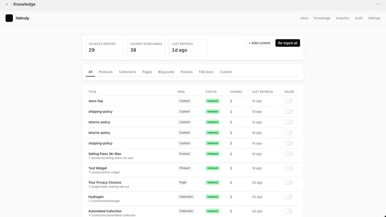The image size is (386, 217).
Task: Click the KIND column header
Action: 181,92
